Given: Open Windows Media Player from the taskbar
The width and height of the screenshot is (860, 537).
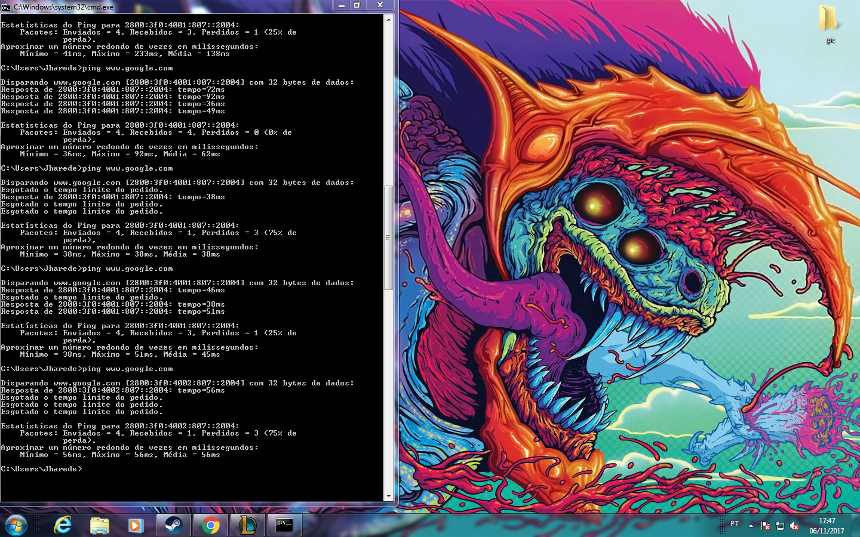Looking at the screenshot, I should (x=136, y=525).
